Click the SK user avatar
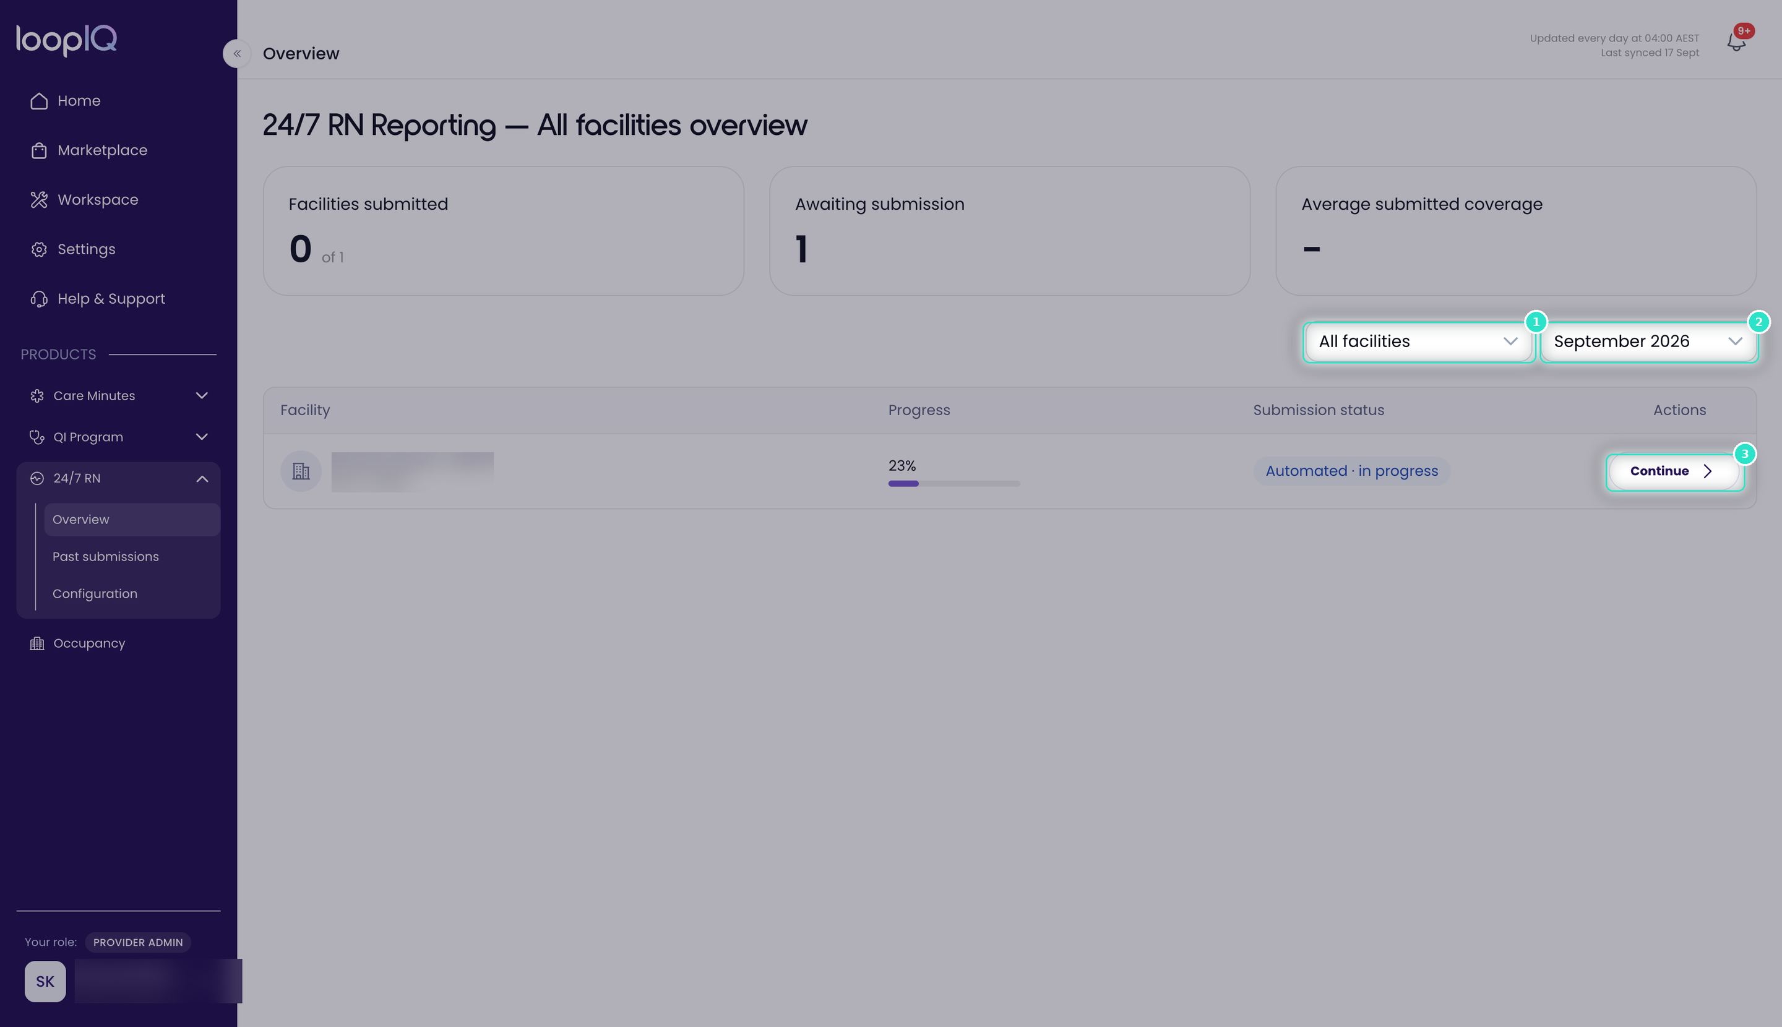The height and width of the screenshot is (1027, 1782). (x=45, y=981)
